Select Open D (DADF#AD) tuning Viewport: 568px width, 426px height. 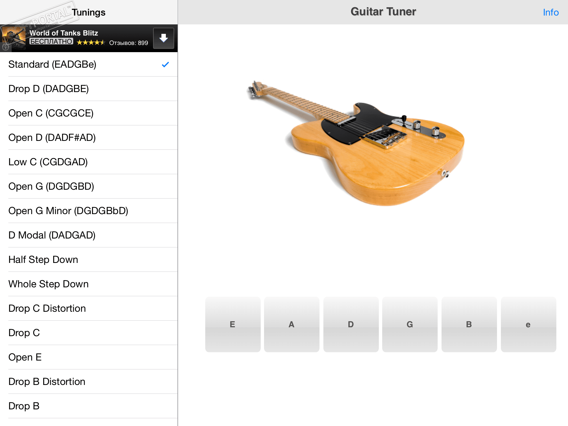(x=89, y=138)
